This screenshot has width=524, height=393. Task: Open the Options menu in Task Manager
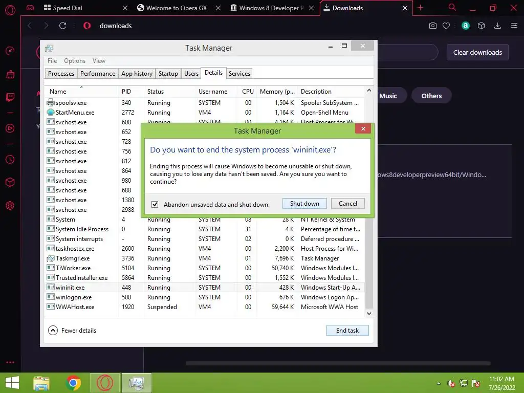(x=75, y=61)
